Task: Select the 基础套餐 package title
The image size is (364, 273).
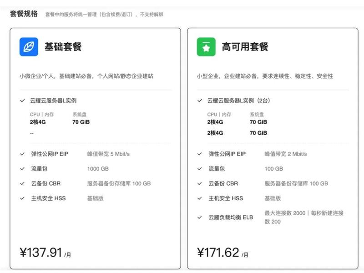Action: [63, 47]
